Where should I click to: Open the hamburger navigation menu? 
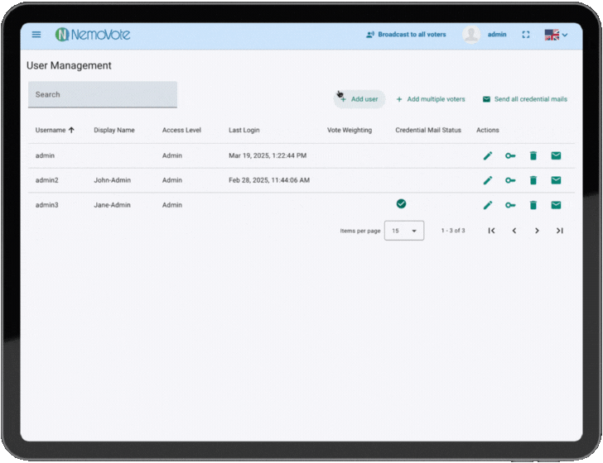pos(36,35)
